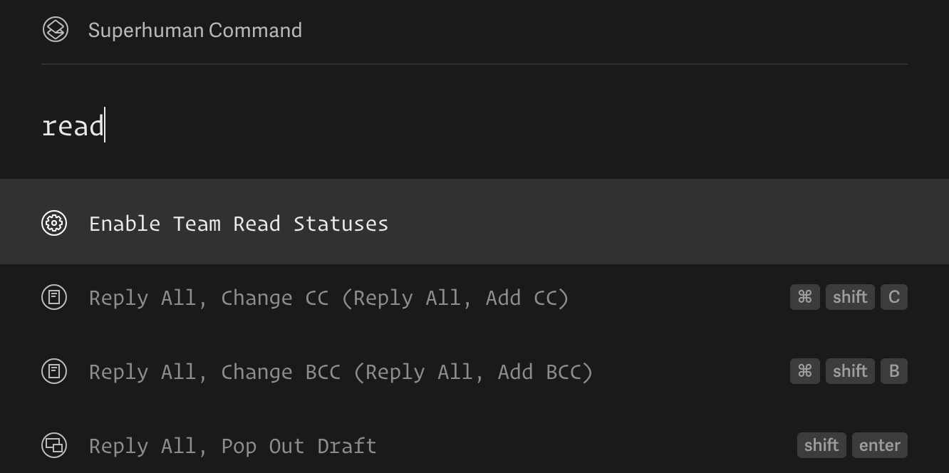Click in the command search field containing 'read'
The height and width of the screenshot is (473, 949).
tap(474, 125)
